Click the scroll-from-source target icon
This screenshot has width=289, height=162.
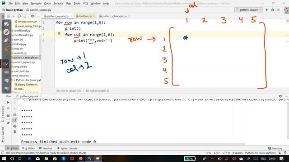tap(19, 16)
